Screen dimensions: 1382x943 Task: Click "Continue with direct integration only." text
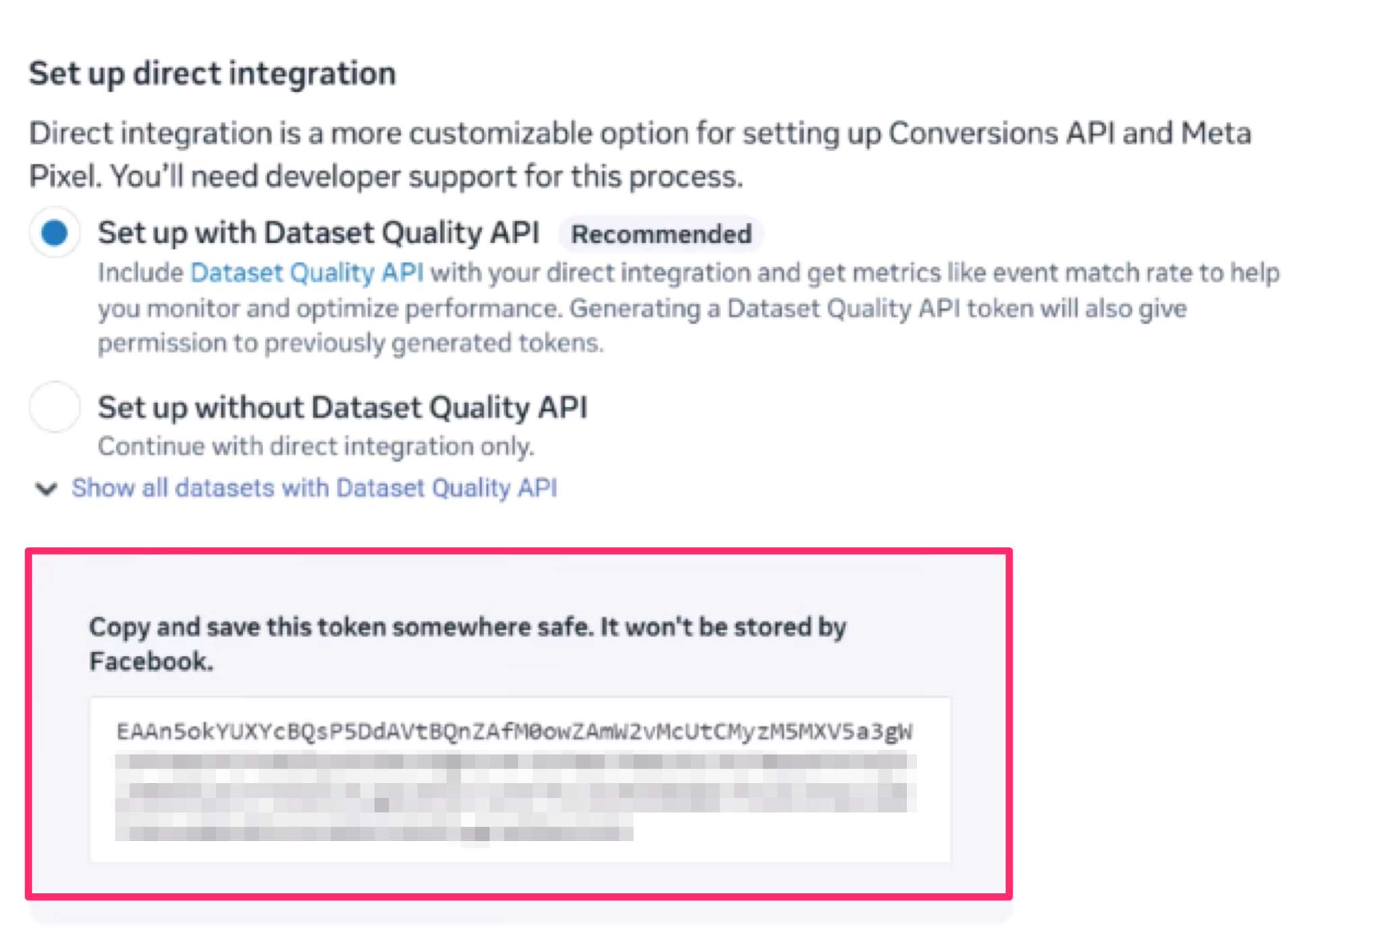(x=316, y=447)
